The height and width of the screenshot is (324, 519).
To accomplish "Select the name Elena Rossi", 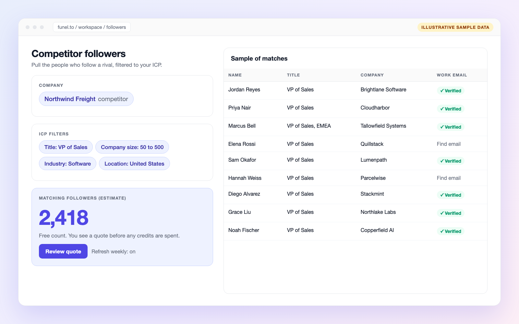I will pyautogui.click(x=242, y=144).
